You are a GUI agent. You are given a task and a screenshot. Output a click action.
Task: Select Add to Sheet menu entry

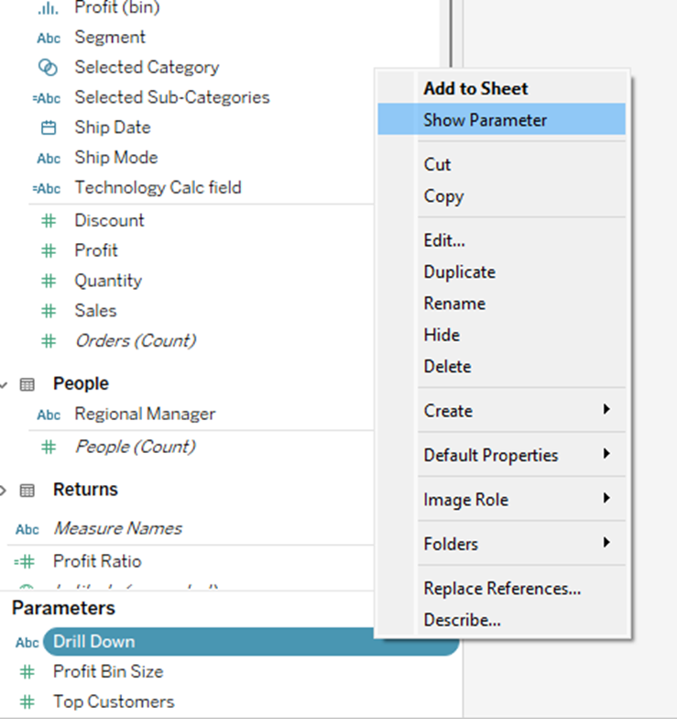tap(475, 89)
